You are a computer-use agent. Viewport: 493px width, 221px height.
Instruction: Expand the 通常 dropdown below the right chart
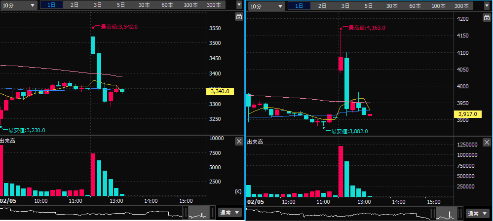[x=478, y=213]
